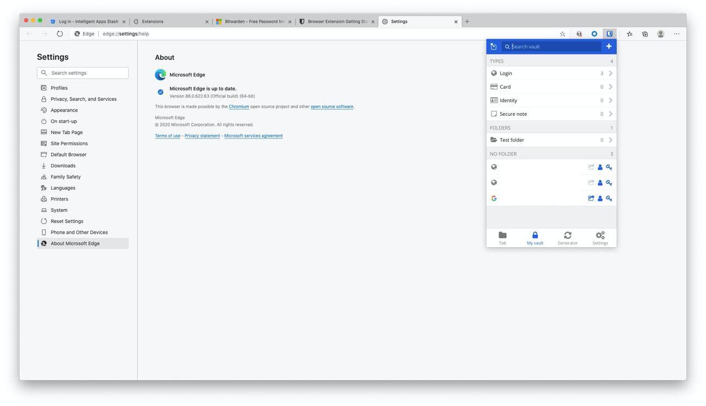This screenshot has width=706, height=406.
Task: Switch to the Tab view in Bitwarden
Action: [x=502, y=237]
